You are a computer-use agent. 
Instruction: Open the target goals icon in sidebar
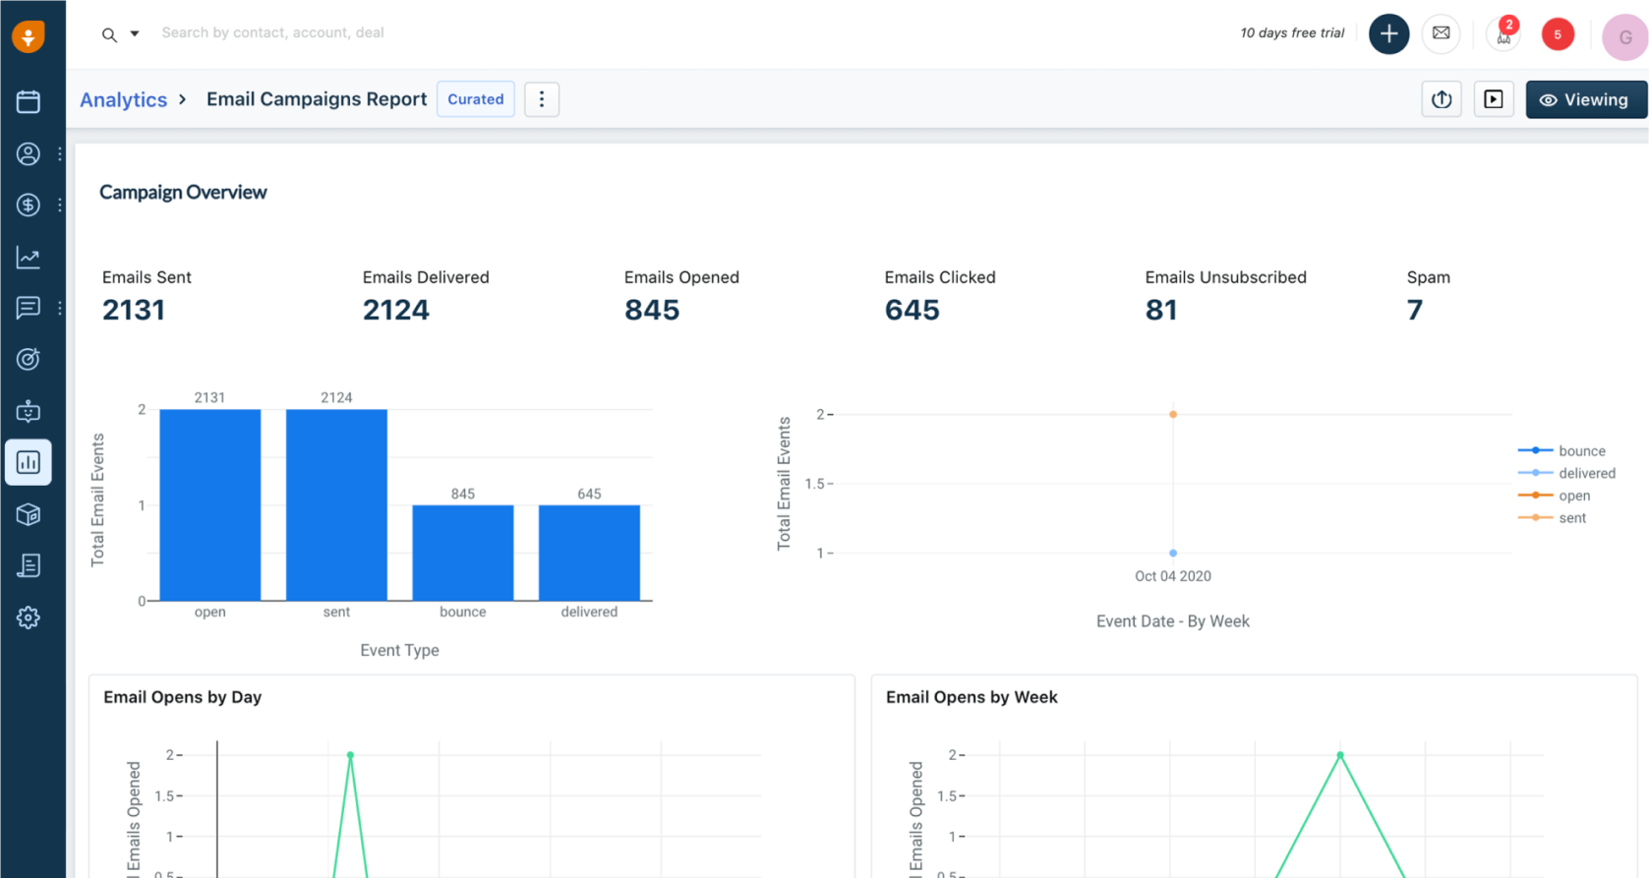pyautogui.click(x=29, y=359)
